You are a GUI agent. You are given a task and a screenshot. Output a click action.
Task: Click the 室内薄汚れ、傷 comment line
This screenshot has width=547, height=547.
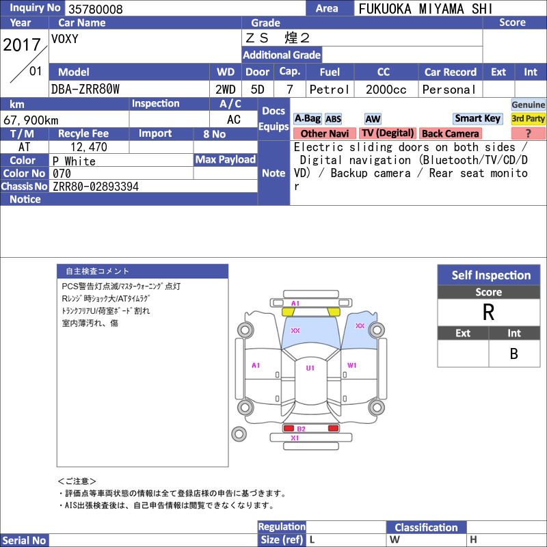coord(90,323)
